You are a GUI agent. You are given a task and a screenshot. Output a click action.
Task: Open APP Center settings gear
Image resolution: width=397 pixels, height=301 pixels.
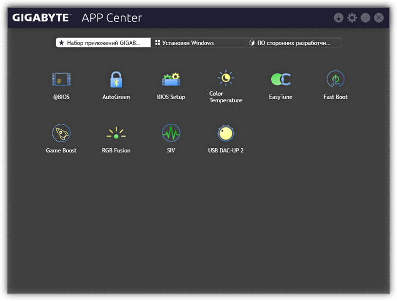352,18
